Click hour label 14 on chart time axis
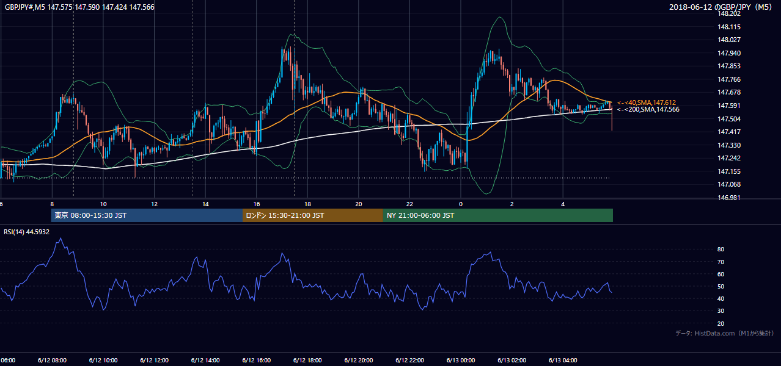 pos(205,204)
